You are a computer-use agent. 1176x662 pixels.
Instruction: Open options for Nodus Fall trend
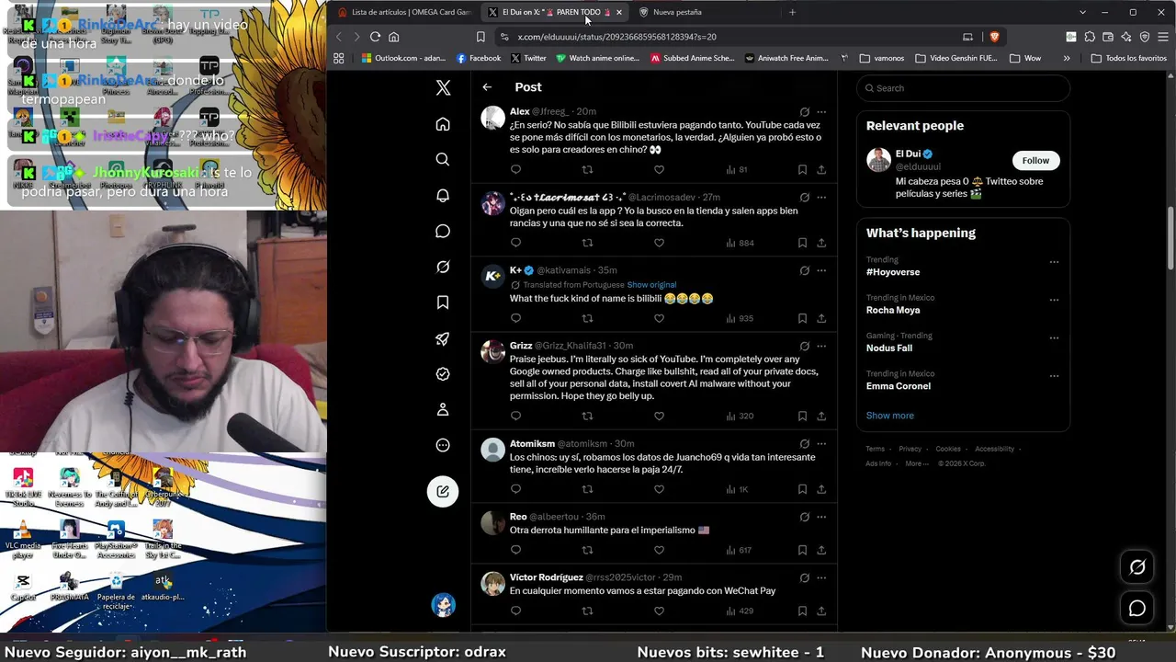point(1054,337)
